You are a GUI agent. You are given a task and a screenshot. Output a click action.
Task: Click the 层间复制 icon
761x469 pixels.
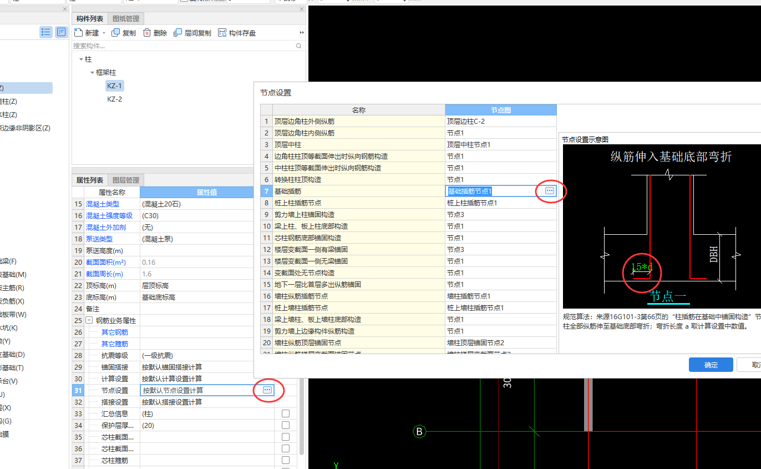[x=178, y=33]
